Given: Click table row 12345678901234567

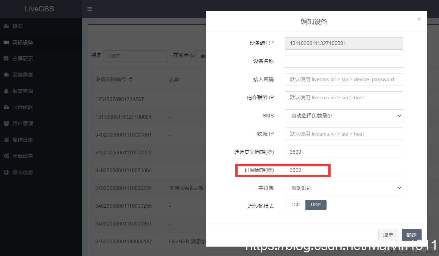Looking at the screenshot, I should [x=149, y=99].
